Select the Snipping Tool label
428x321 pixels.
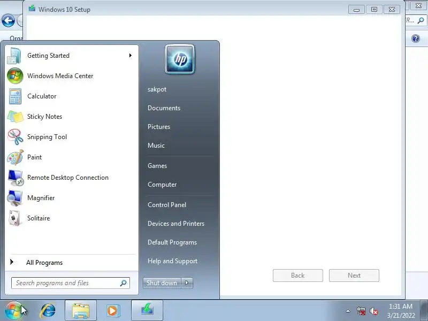coord(47,137)
